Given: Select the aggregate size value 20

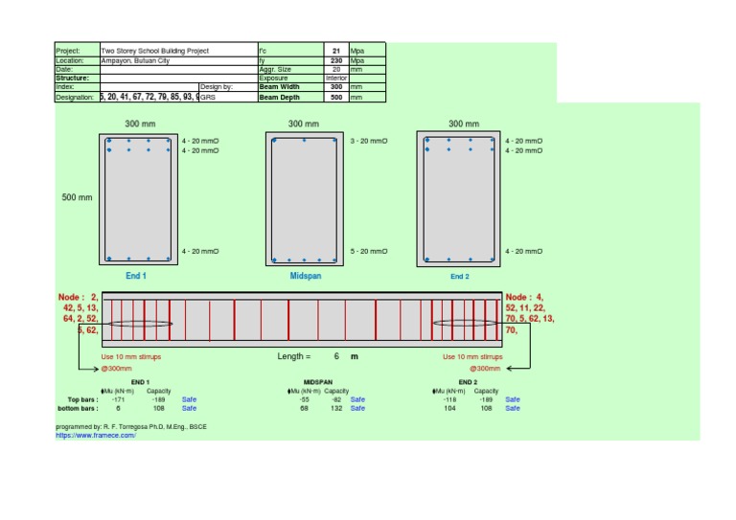Looking at the screenshot, I should click(336, 69).
